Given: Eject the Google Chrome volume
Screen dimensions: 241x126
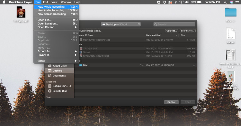Looking at the screenshot, I should click(x=70, y=86).
